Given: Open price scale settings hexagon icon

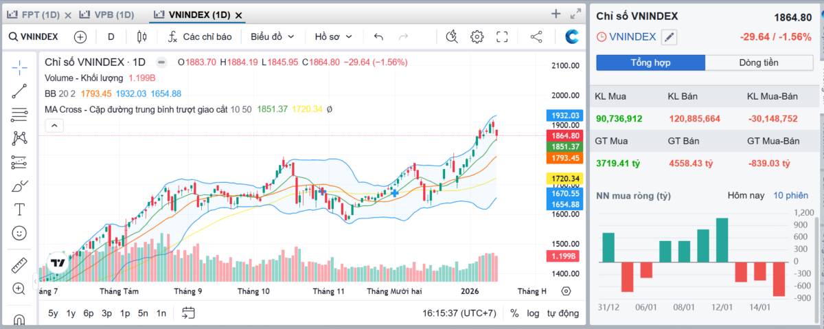Looking at the screenshot, I should click(566, 291).
